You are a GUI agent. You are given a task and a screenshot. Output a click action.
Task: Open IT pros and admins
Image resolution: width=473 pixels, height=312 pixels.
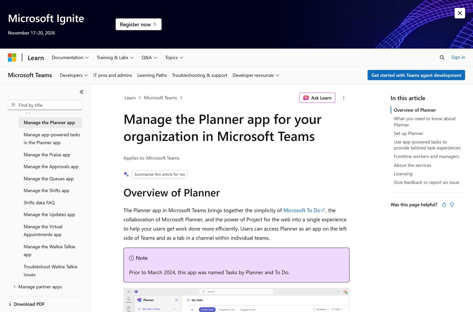tap(113, 75)
